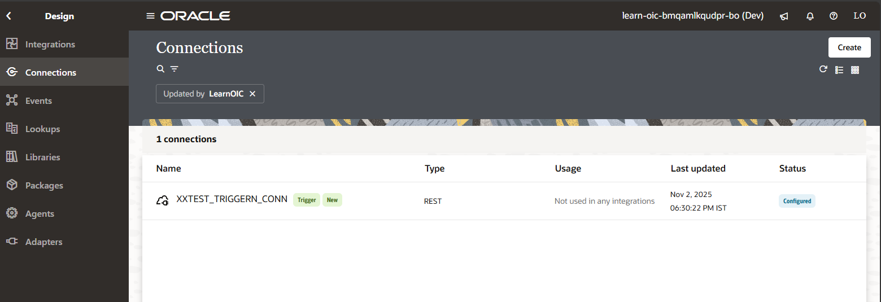Click the search magnifier icon under Connections
881x302 pixels.
[160, 69]
